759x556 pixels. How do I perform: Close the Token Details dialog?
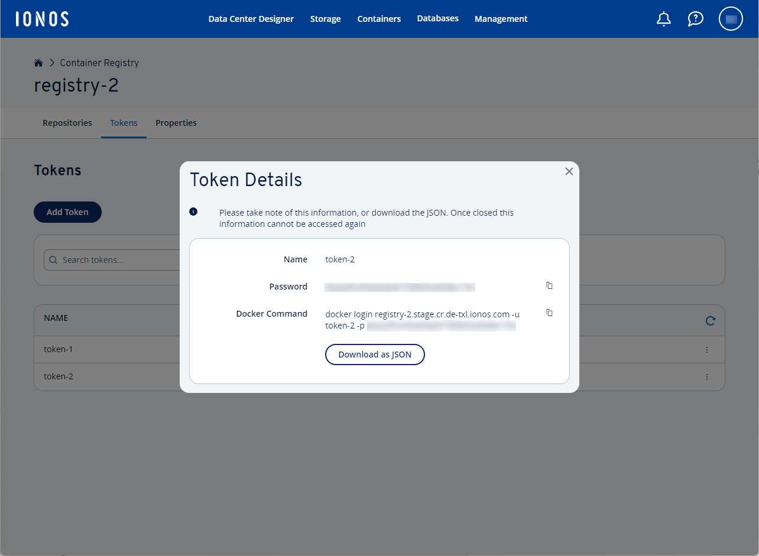[x=569, y=171]
